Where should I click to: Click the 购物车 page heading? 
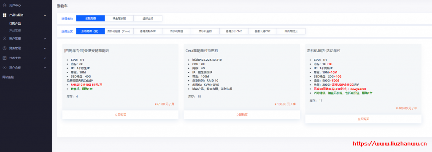(x=62, y=5)
